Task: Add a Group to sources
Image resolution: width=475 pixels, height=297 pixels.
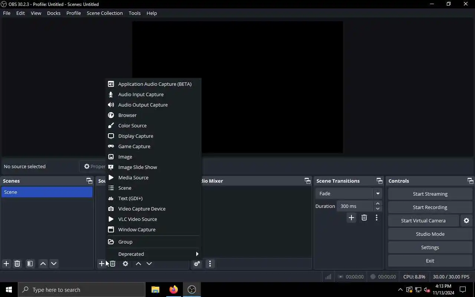Action: tap(153, 242)
